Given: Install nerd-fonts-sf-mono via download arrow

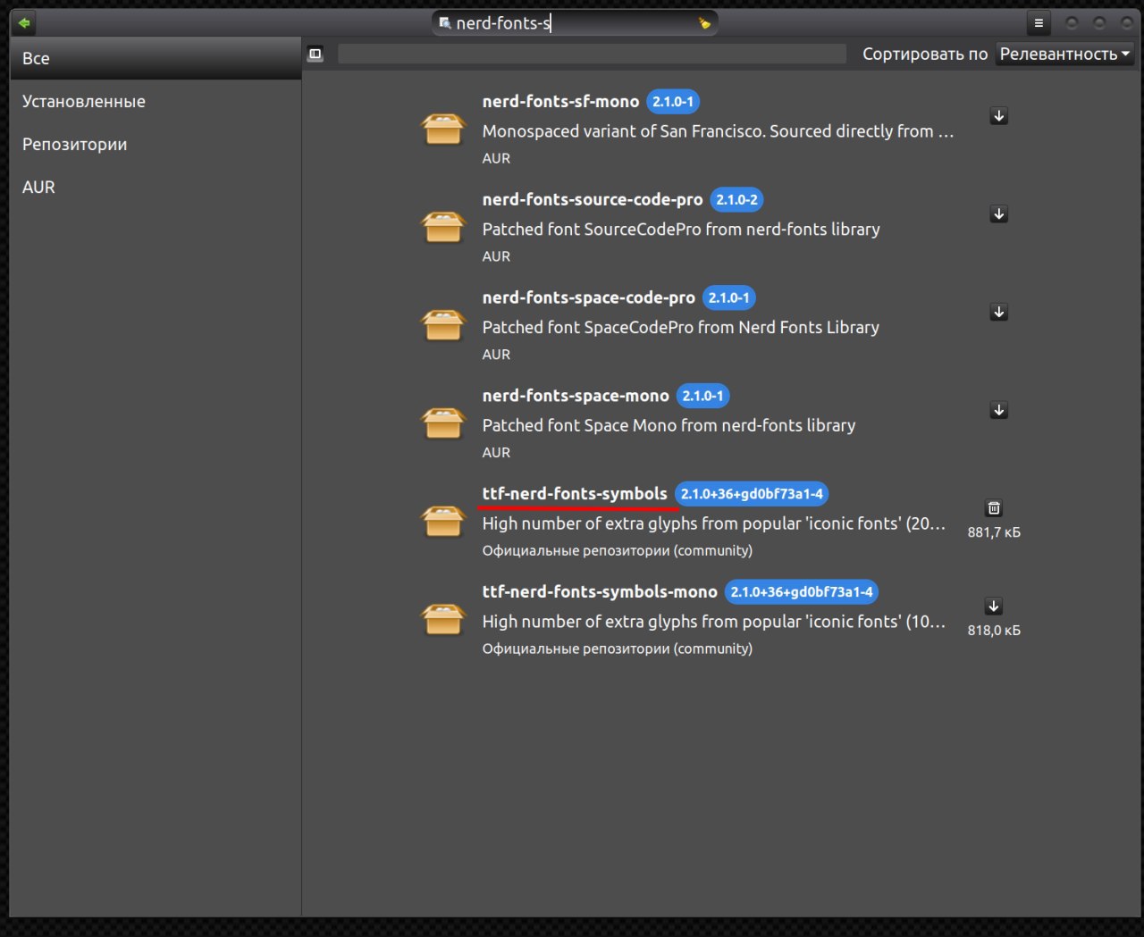Looking at the screenshot, I should click(x=999, y=116).
